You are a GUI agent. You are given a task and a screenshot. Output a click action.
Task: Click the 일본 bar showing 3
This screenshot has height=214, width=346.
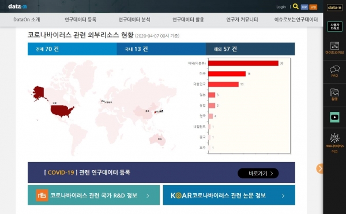tap(212, 95)
